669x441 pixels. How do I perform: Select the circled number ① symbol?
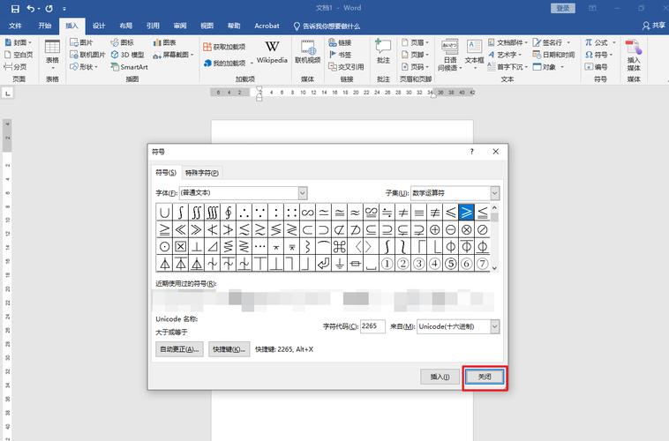click(387, 264)
